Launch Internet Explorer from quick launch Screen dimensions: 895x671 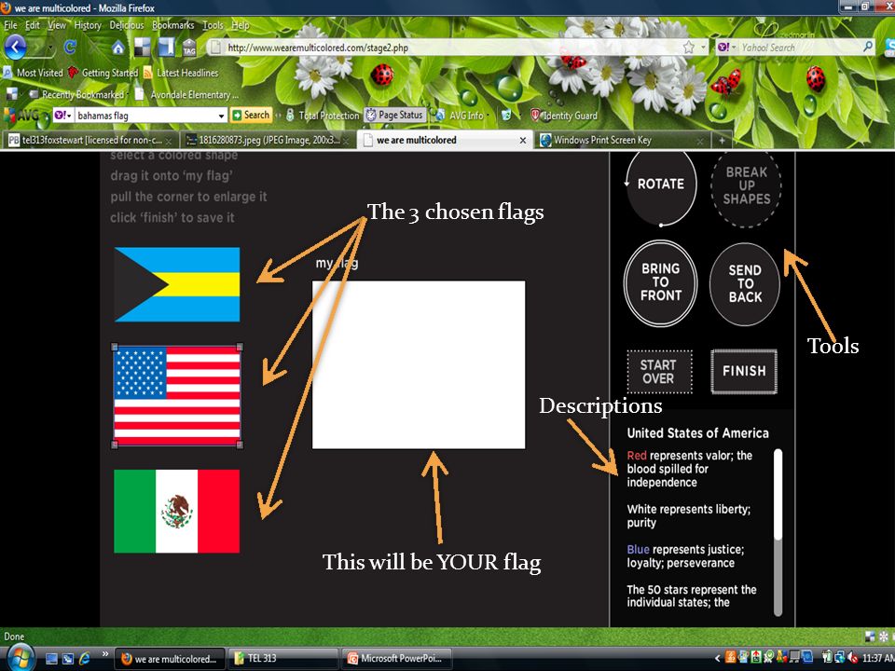coord(85,659)
